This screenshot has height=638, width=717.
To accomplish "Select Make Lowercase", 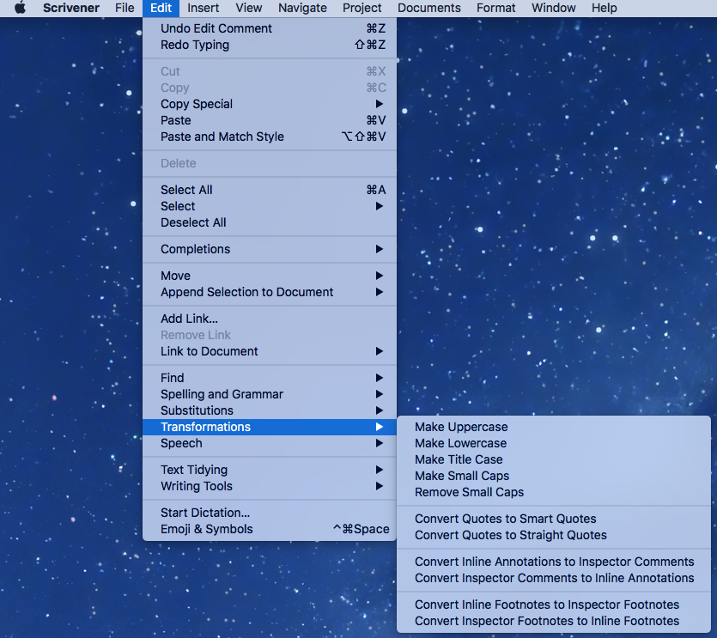I will [x=554, y=444].
